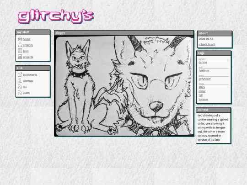Click the feed icon beside atom
Screen dimensions: 247x185
[20, 92]
